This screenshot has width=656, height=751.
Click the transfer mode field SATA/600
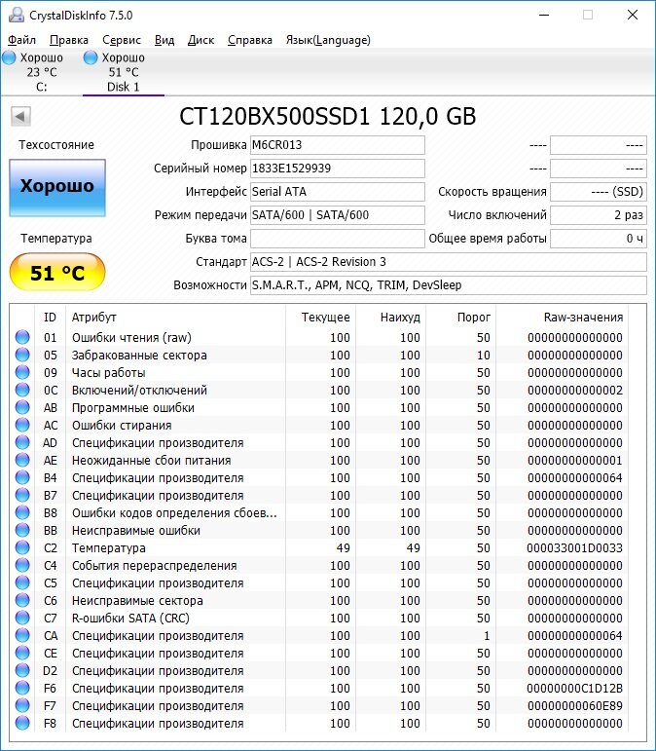[338, 215]
